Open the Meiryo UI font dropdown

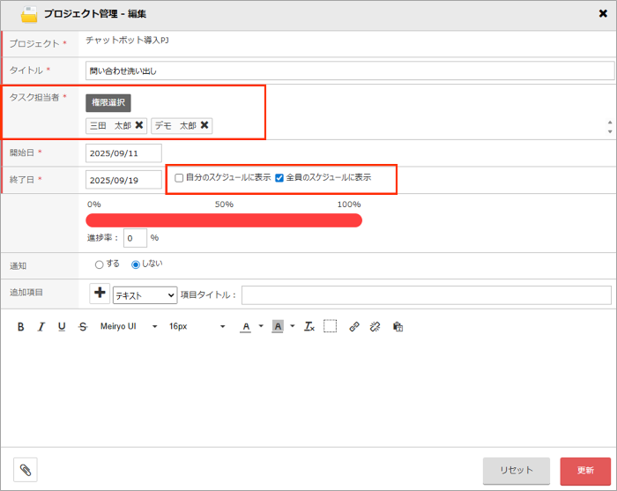coord(128,326)
